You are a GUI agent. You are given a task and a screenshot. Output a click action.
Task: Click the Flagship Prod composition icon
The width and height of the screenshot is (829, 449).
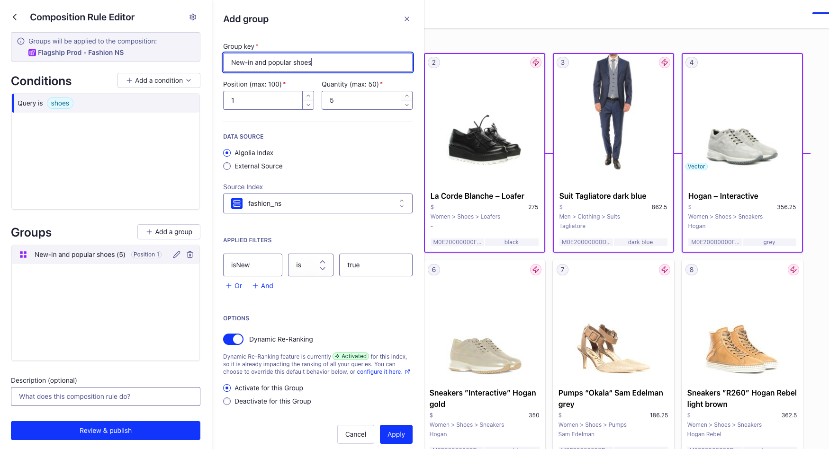click(32, 53)
